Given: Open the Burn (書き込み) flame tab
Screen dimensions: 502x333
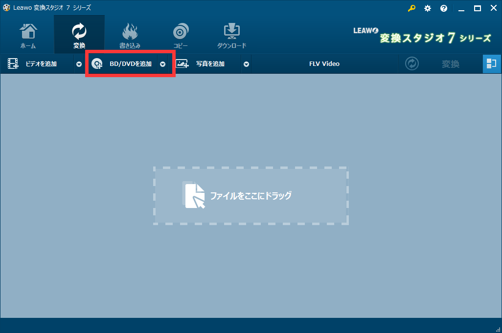Looking at the screenshot, I should point(130,32).
